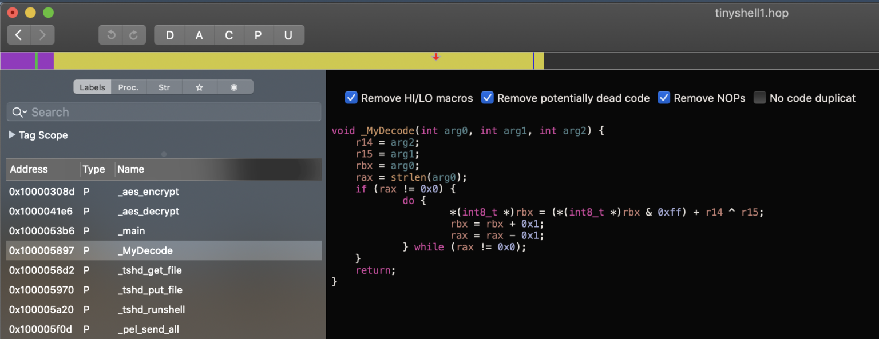Set type to Data with D button
The height and width of the screenshot is (339, 879).
tap(170, 35)
